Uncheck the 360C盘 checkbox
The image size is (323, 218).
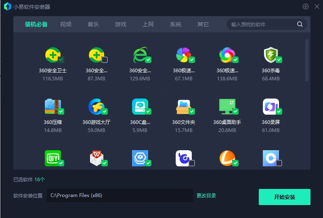(148, 111)
